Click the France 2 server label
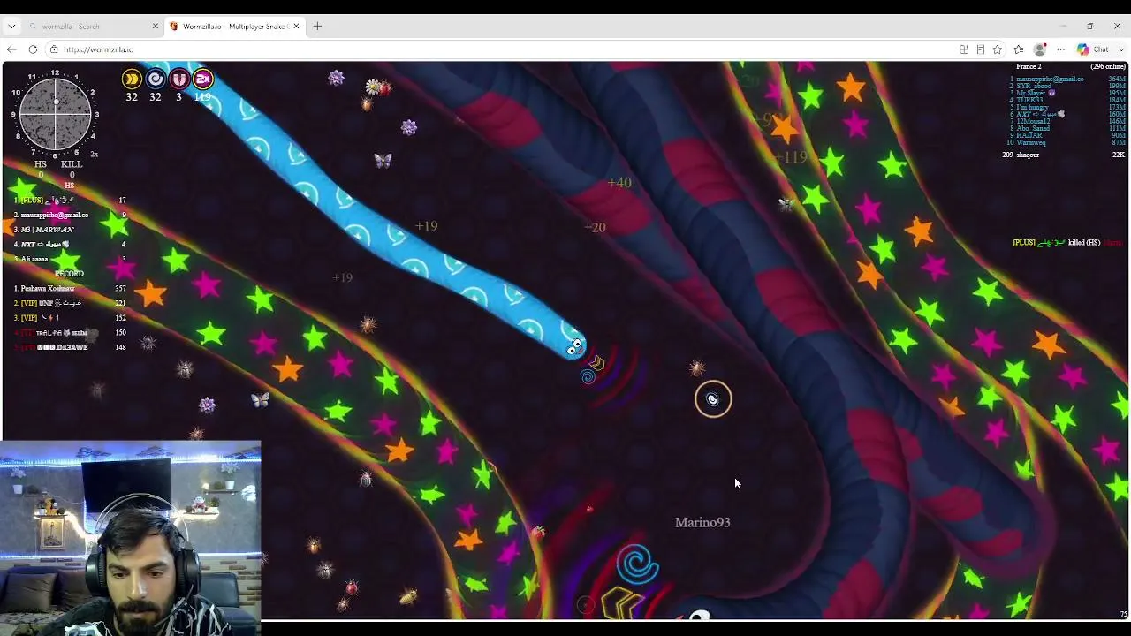Image resolution: width=1131 pixels, height=636 pixels. click(1029, 67)
